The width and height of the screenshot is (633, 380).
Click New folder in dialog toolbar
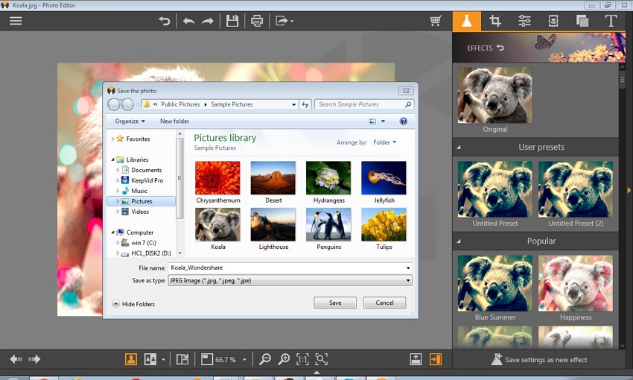174,121
